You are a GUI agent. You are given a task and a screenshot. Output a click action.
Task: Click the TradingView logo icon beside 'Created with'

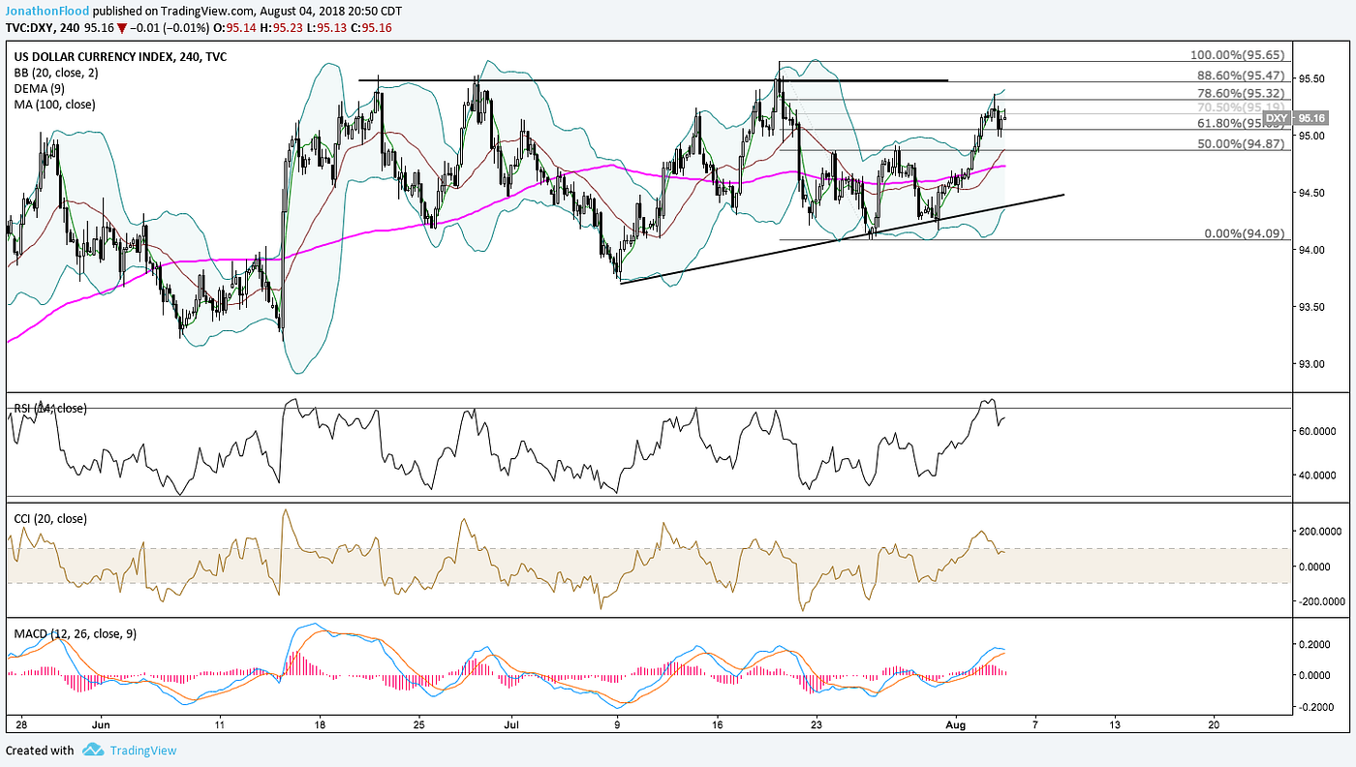click(x=93, y=750)
